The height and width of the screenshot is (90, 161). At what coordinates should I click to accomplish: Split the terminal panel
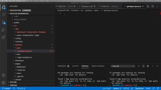[143, 66]
